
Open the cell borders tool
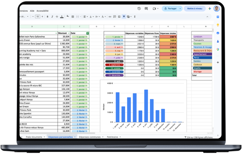tap(73, 16)
